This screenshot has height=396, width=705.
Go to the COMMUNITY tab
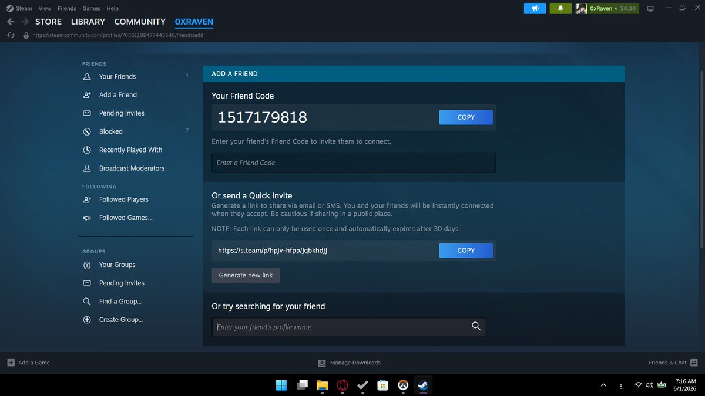[x=140, y=22]
